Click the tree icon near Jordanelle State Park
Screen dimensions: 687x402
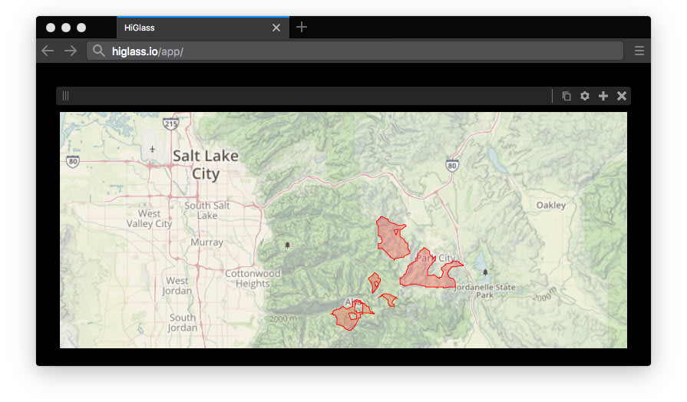coord(485,272)
